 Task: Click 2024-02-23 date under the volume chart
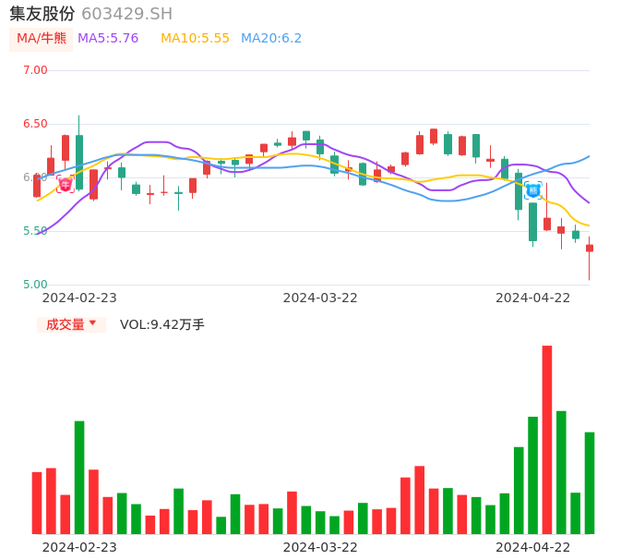coord(79,547)
